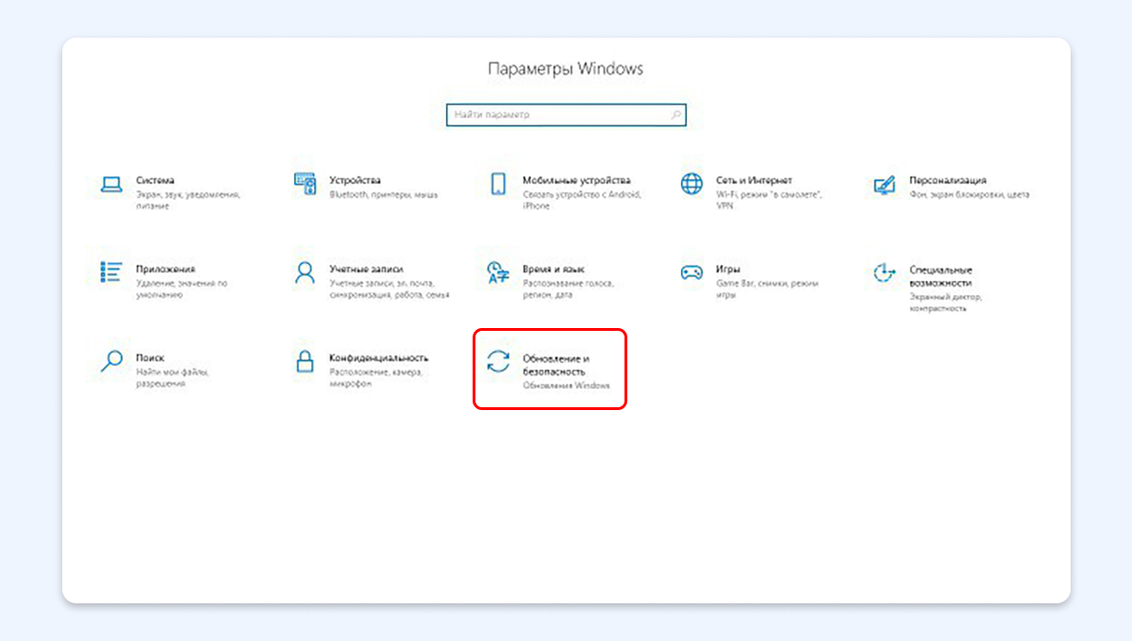Open the Персонализация title link
This screenshot has width=1132, height=641.
[947, 180]
